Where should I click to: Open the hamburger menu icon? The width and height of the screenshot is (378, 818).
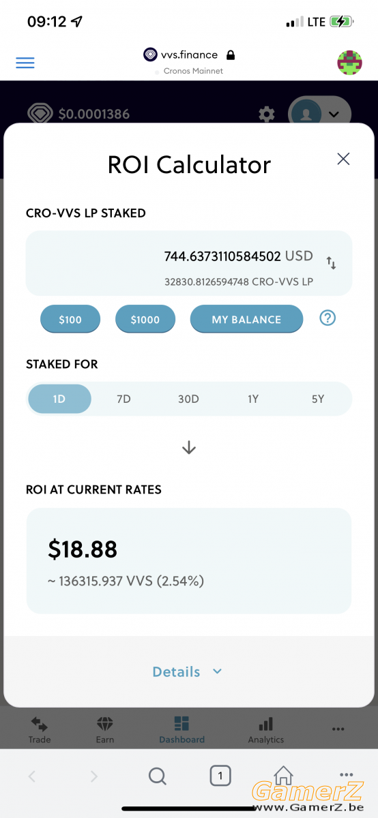pos(25,63)
